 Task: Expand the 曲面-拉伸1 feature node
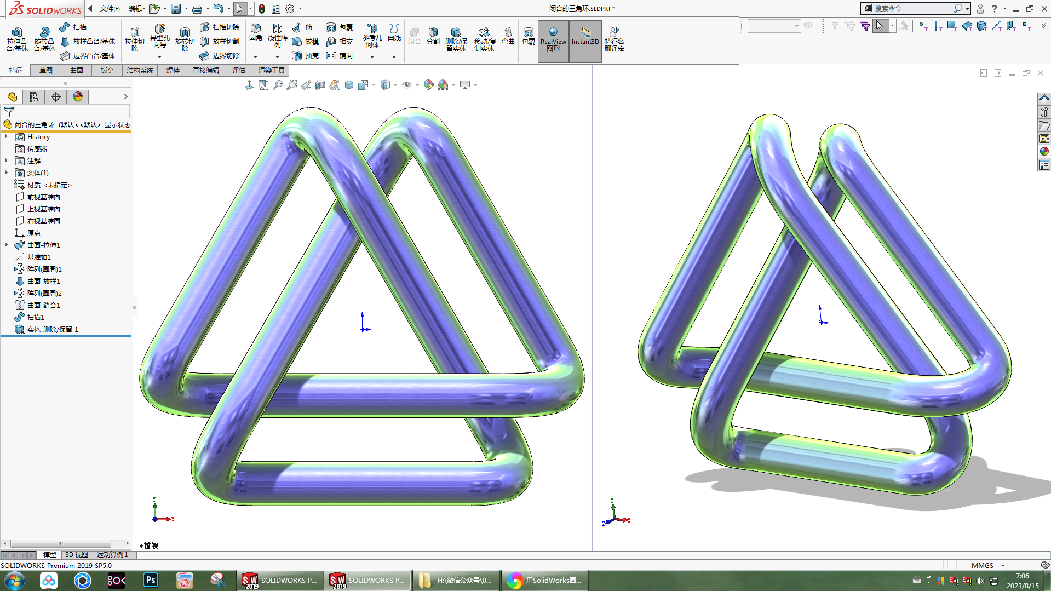(7, 245)
